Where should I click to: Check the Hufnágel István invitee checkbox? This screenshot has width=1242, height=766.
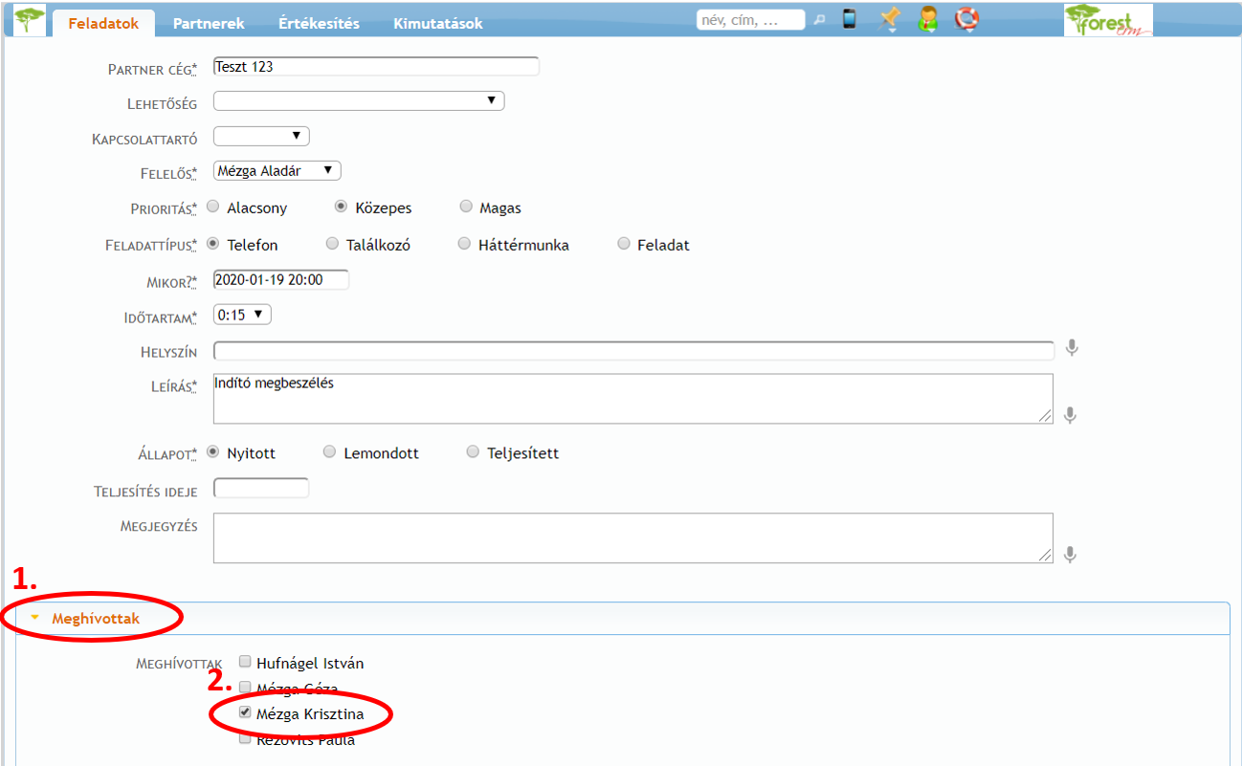245,662
